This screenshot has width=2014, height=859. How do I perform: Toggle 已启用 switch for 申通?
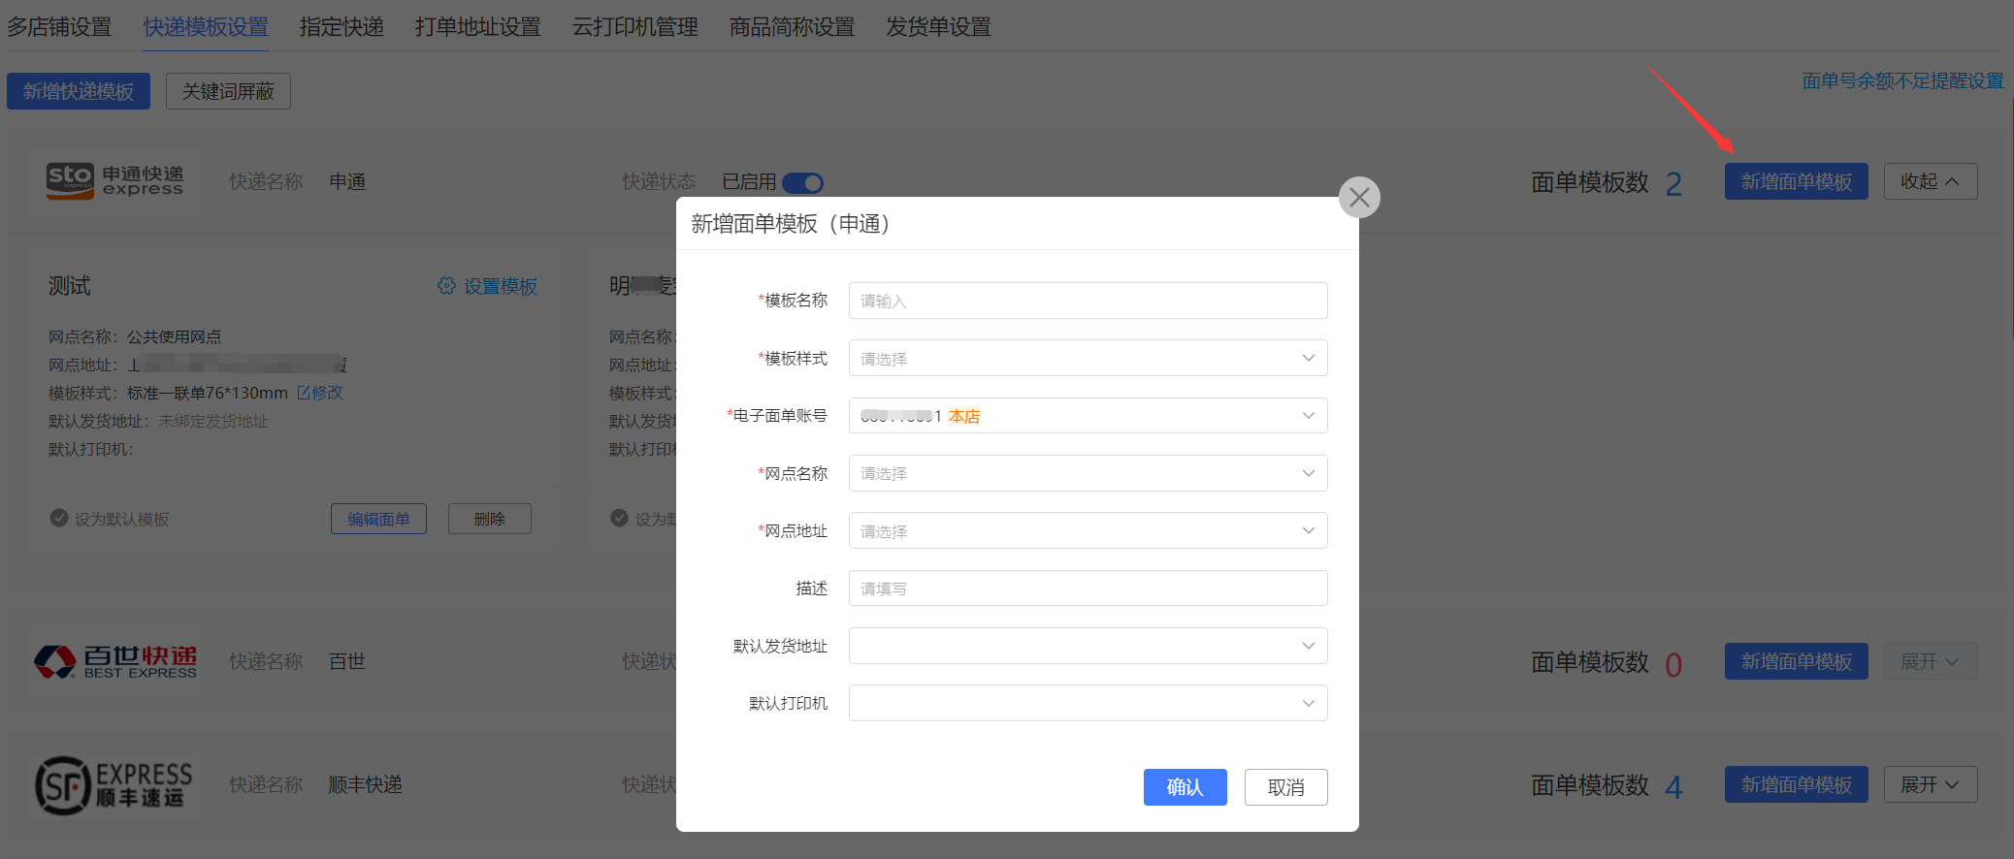pyautogui.click(x=802, y=182)
